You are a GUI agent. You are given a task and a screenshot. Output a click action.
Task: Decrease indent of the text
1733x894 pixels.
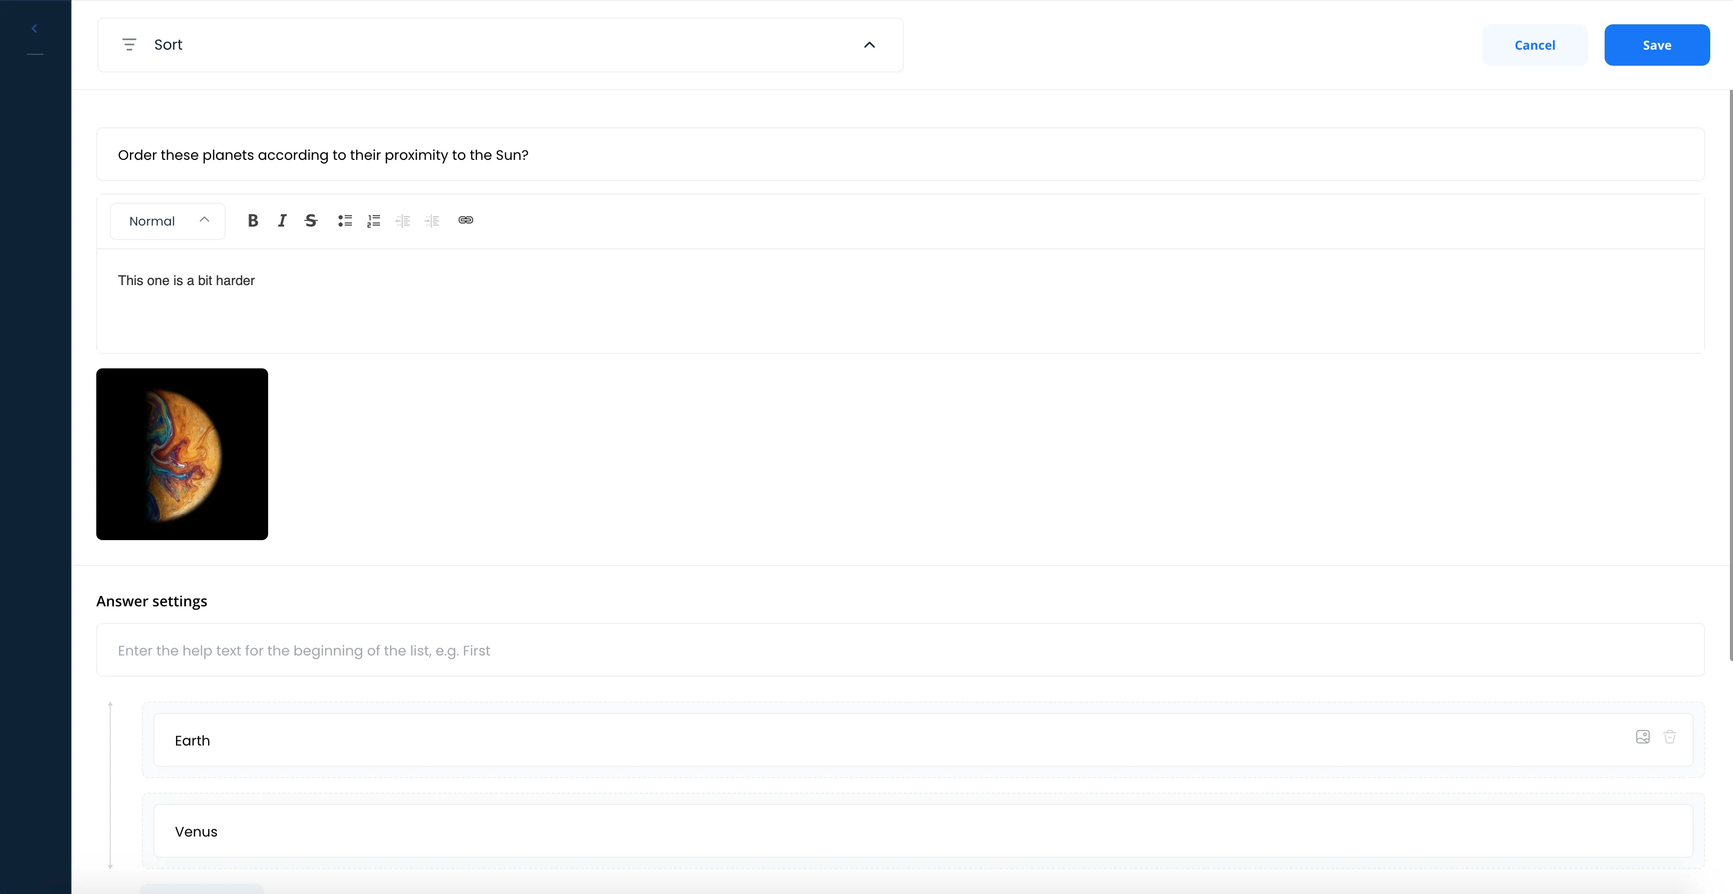(x=403, y=220)
